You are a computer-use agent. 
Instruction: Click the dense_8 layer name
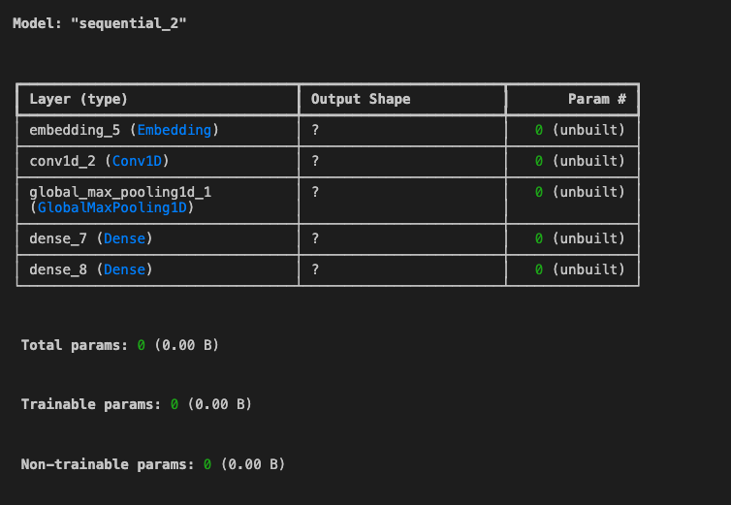coord(58,269)
